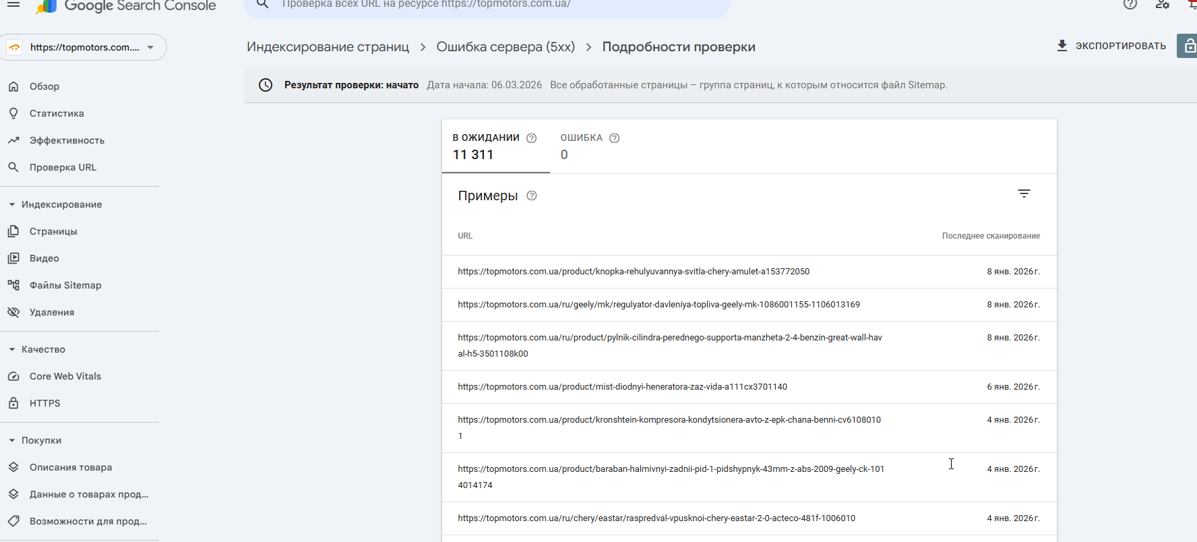Go to Индексирование страниц breadcrumb
The image size is (1197, 542).
(328, 47)
